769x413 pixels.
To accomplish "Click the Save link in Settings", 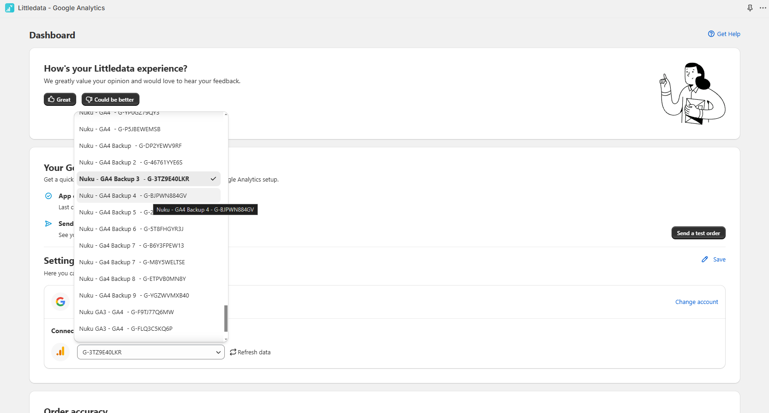I will pos(719,259).
